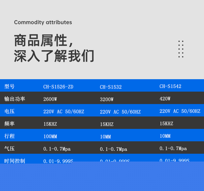Viewport: 204px width, 191px height.
Task: Click the 深入了解我们 headline line
Action: coord(54,56)
